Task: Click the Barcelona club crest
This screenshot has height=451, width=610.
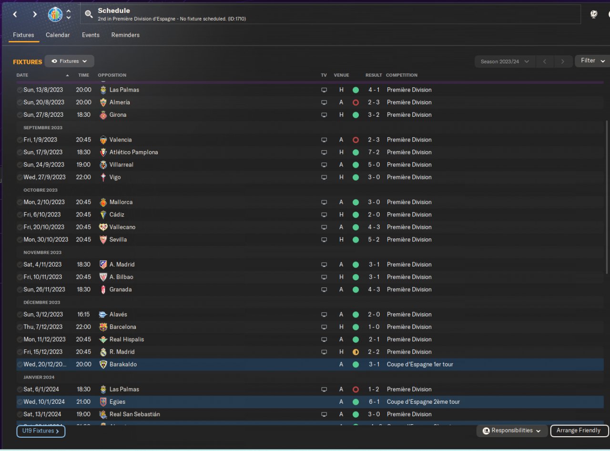Action: click(x=103, y=327)
